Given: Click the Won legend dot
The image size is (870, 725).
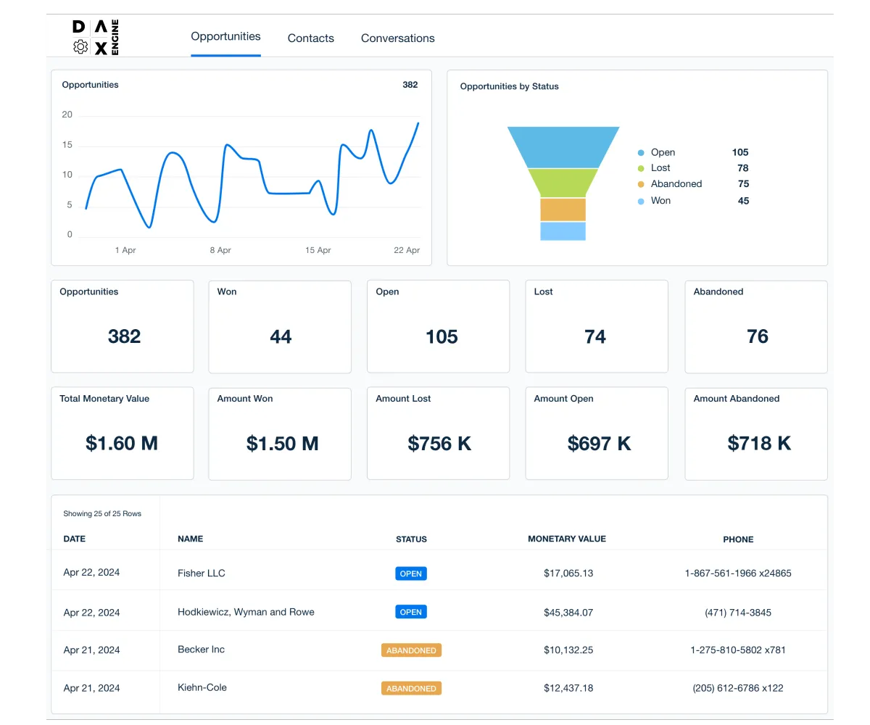Looking at the screenshot, I should coord(641,201).
